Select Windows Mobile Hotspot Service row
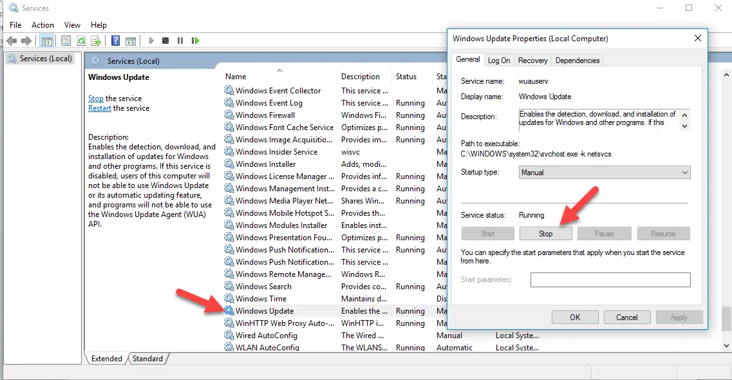This screenshot has height=380, width=732. pyautogui.click(x=335, y=213)
